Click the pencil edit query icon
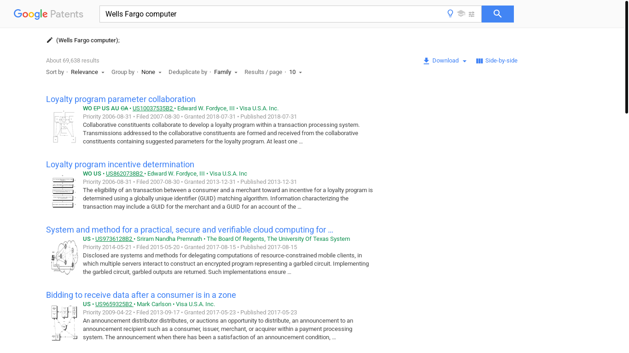Viewport: 629px width, 353px height. pyautogui.click(x=50, y=40)
